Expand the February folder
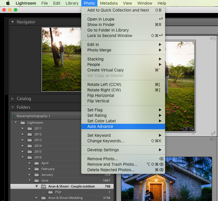The width and height of the screenshot is (218, 201). [29, 169]
